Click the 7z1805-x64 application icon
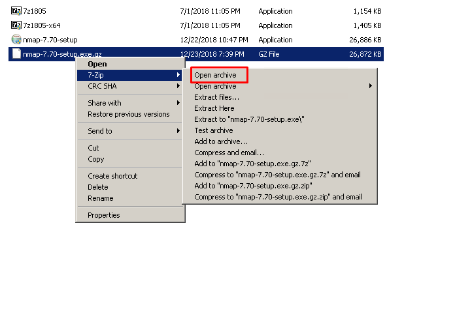Viewport: 472px width, 322px height. tap(16, 25)
